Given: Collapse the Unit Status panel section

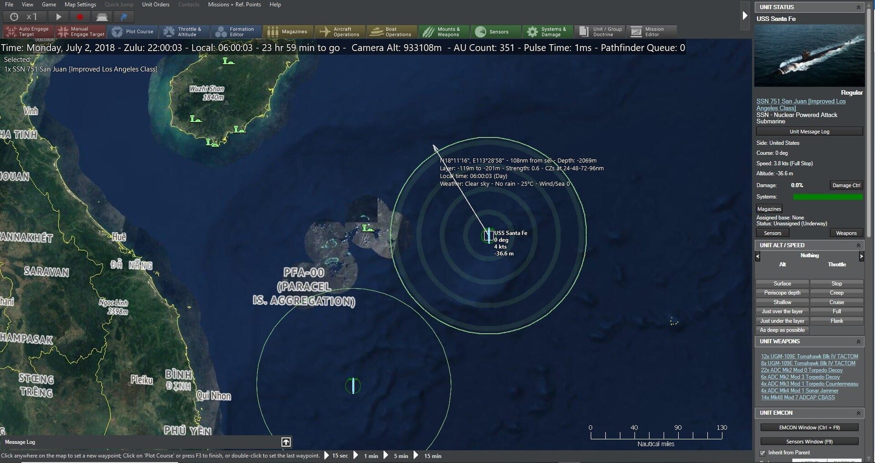Looking at the screenshot, I should tap(858, 7).
